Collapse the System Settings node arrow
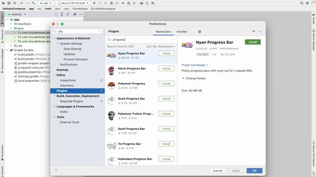The image size is (316, 177). click(x=58, y=43)
